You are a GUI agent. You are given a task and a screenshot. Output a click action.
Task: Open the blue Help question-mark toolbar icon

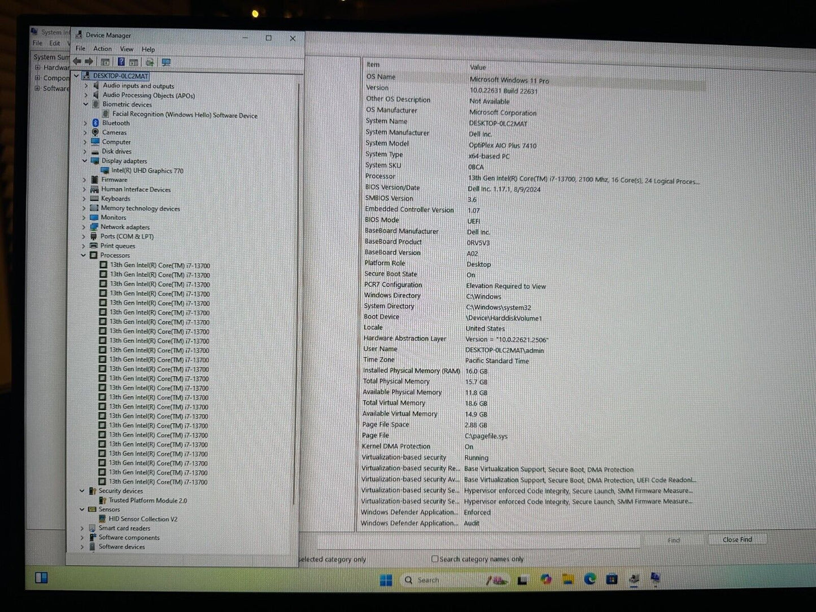pos(121,62)
